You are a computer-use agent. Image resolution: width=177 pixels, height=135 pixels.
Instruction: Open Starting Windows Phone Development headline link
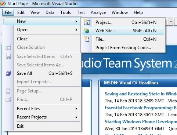tap(141, 122)
